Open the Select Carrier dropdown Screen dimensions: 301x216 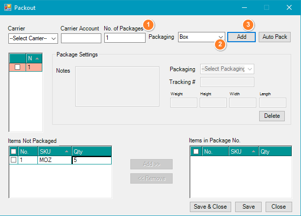coord(33,38)
